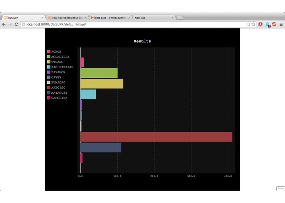
Task: Open the red circular extension icon
Action: pyautogui.click(x=260, y=24)
